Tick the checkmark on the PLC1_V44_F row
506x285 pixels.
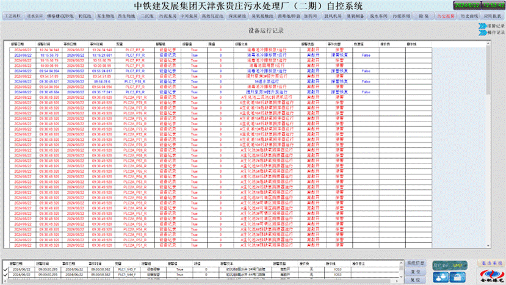[5, 275]
